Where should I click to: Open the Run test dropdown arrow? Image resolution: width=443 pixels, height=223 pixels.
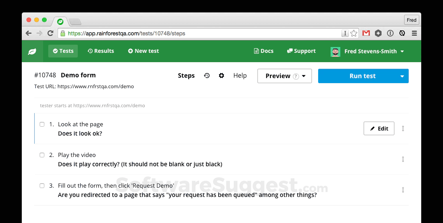tap(402, 76)
